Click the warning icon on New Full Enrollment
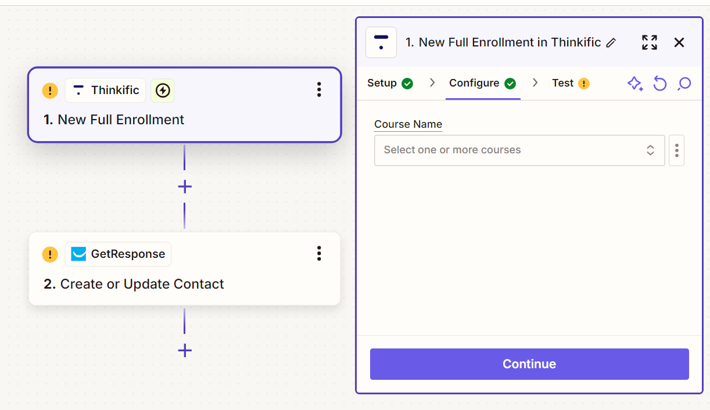 click(x=50, y=91)
